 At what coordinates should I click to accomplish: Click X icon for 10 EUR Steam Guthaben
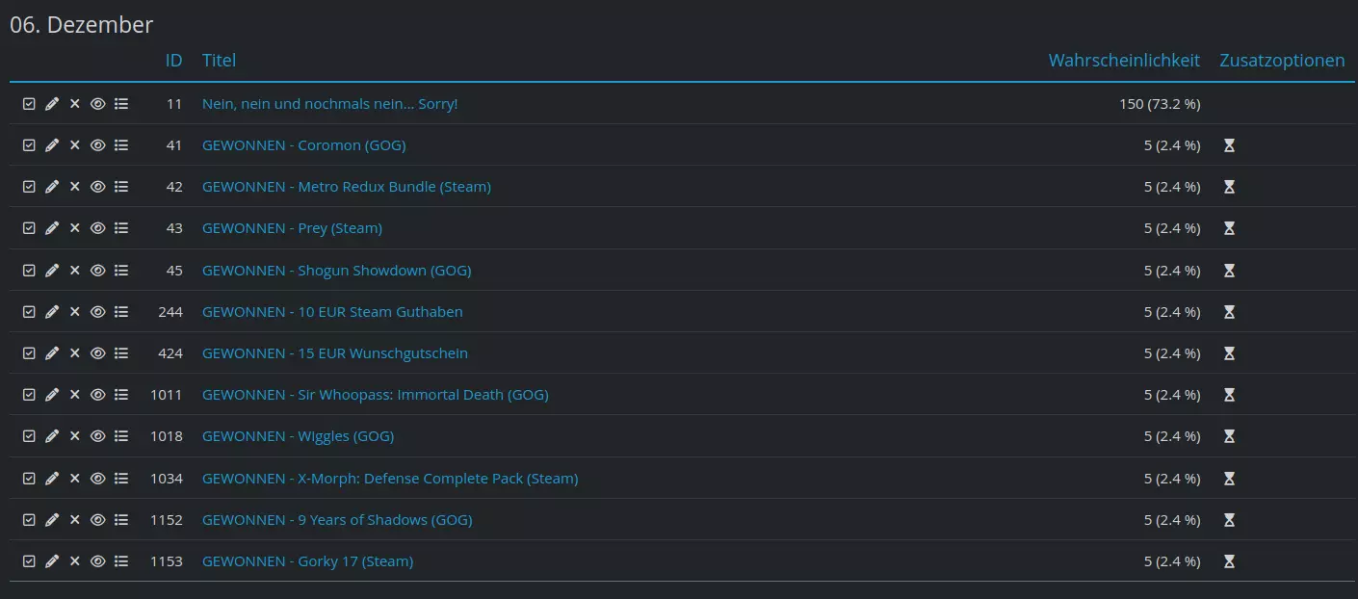point(75,312)
